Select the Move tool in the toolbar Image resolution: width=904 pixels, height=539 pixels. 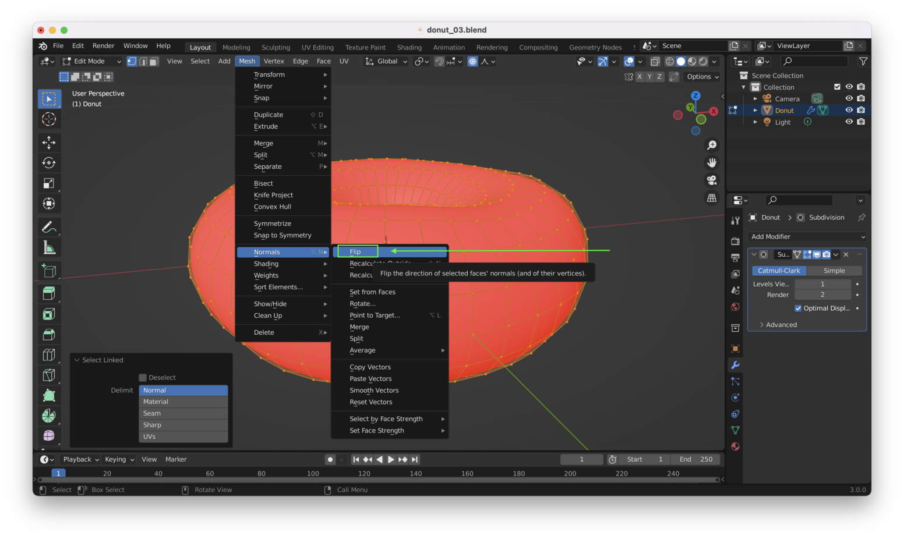point(49,143)
